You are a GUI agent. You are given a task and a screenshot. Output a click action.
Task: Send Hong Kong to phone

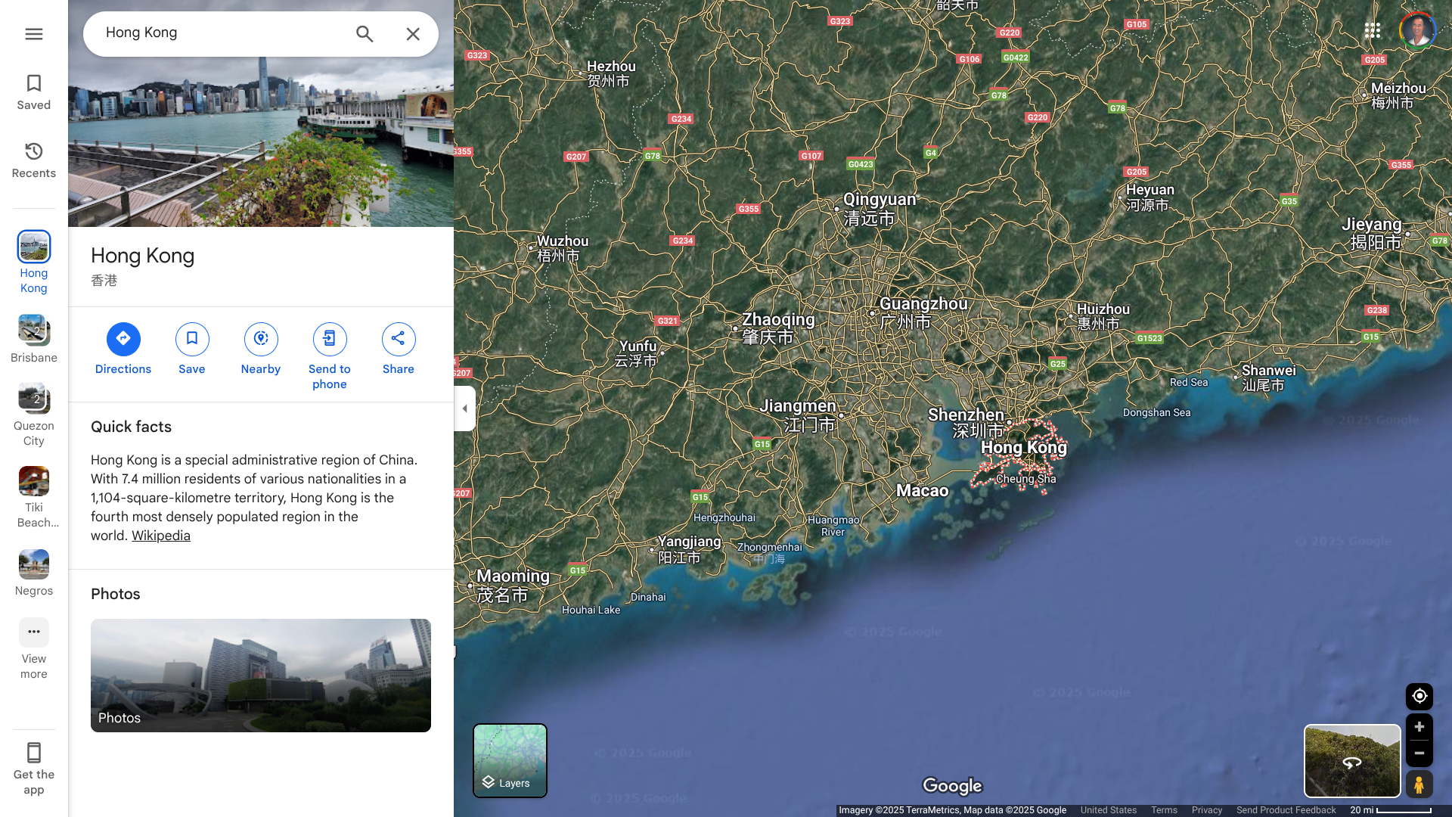pyautogui.click(x=330, y=340)
